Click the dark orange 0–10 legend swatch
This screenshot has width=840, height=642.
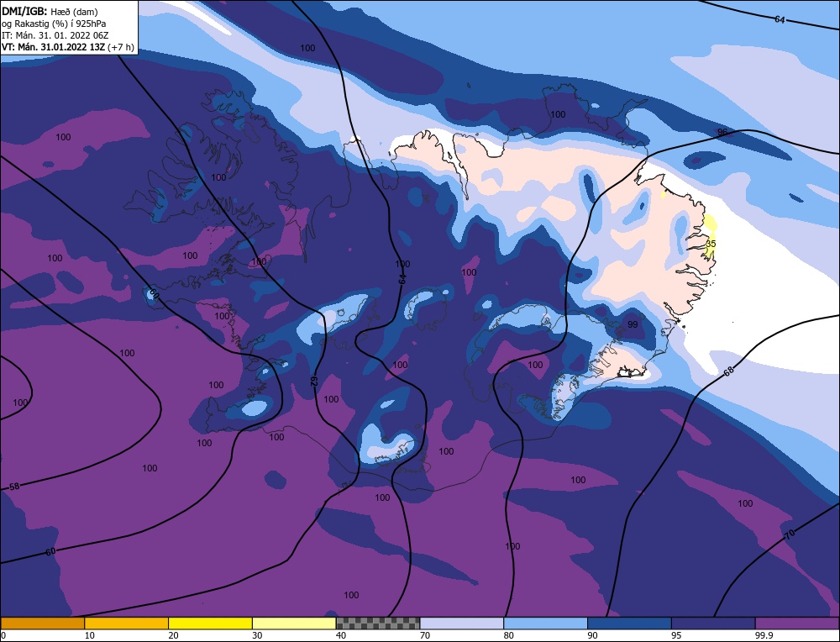[42, 624]
